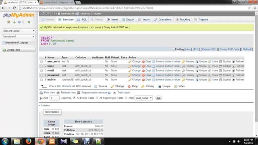Switch to the Import tab
The height and width of the screenshot is (145, 258).
click(x=144, y=20)
